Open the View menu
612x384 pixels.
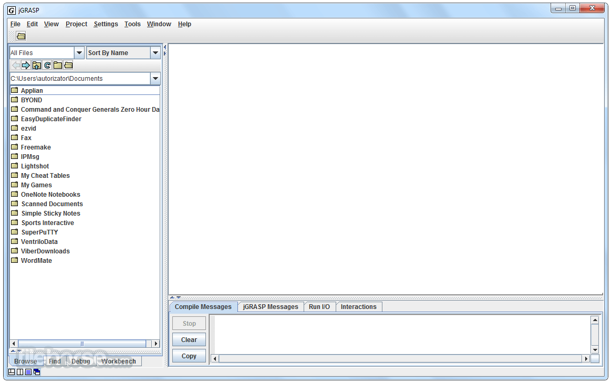point(51,24)
